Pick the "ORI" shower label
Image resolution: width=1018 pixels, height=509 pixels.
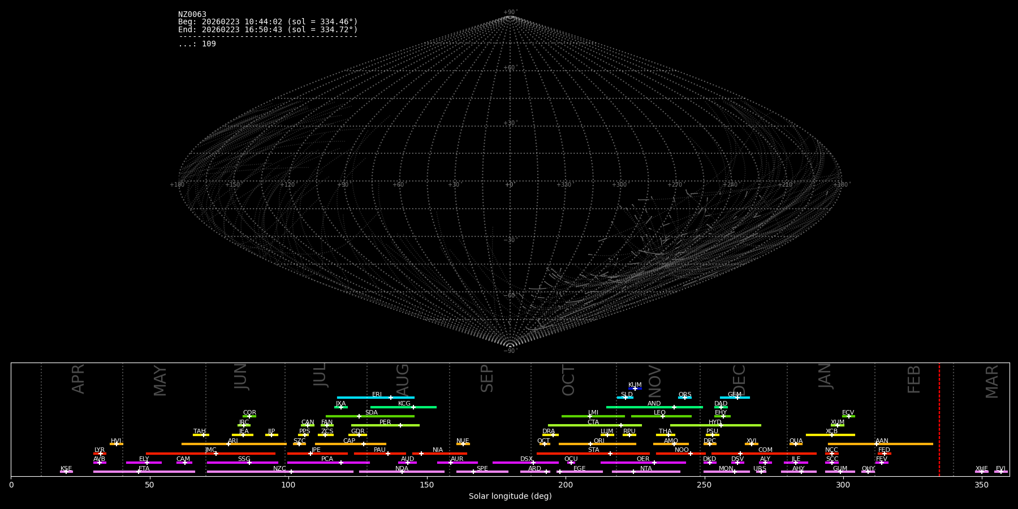599,441
